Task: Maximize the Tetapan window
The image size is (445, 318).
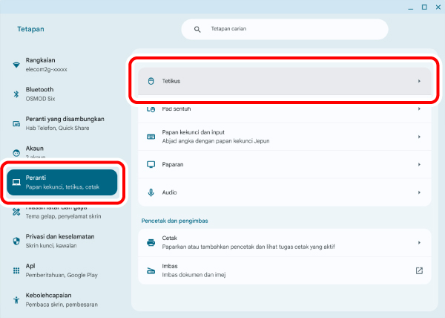Action: [424, 7]
